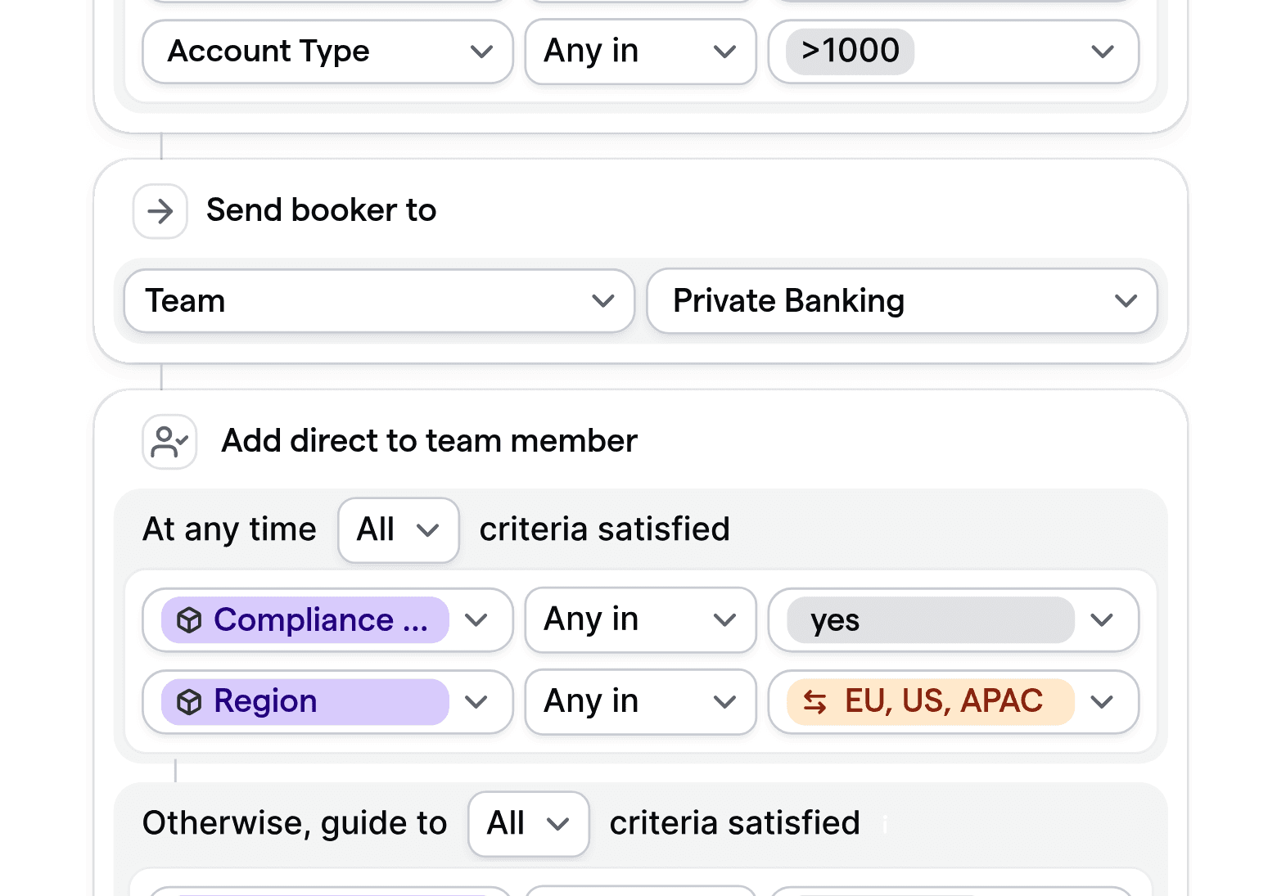Click the Add direct to team member heading

(x=428, y=441)
